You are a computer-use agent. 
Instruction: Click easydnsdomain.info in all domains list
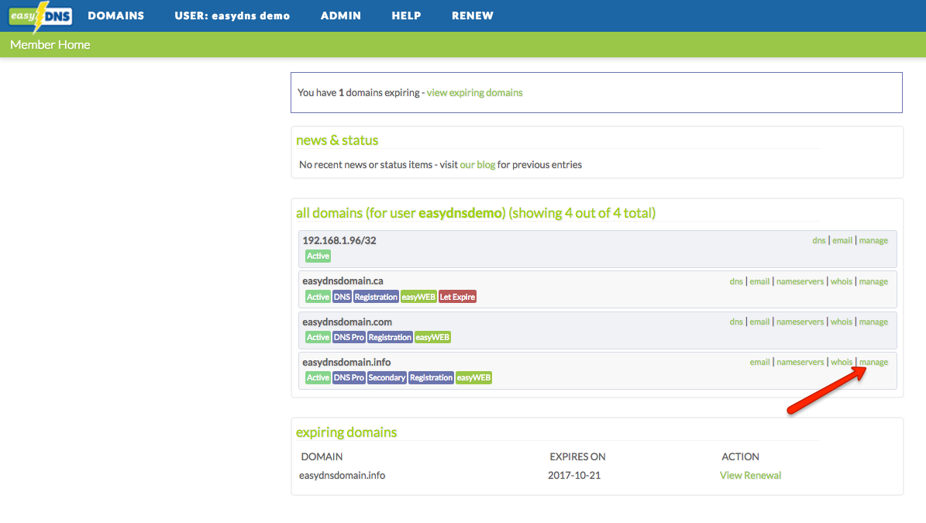coord(346,362)
